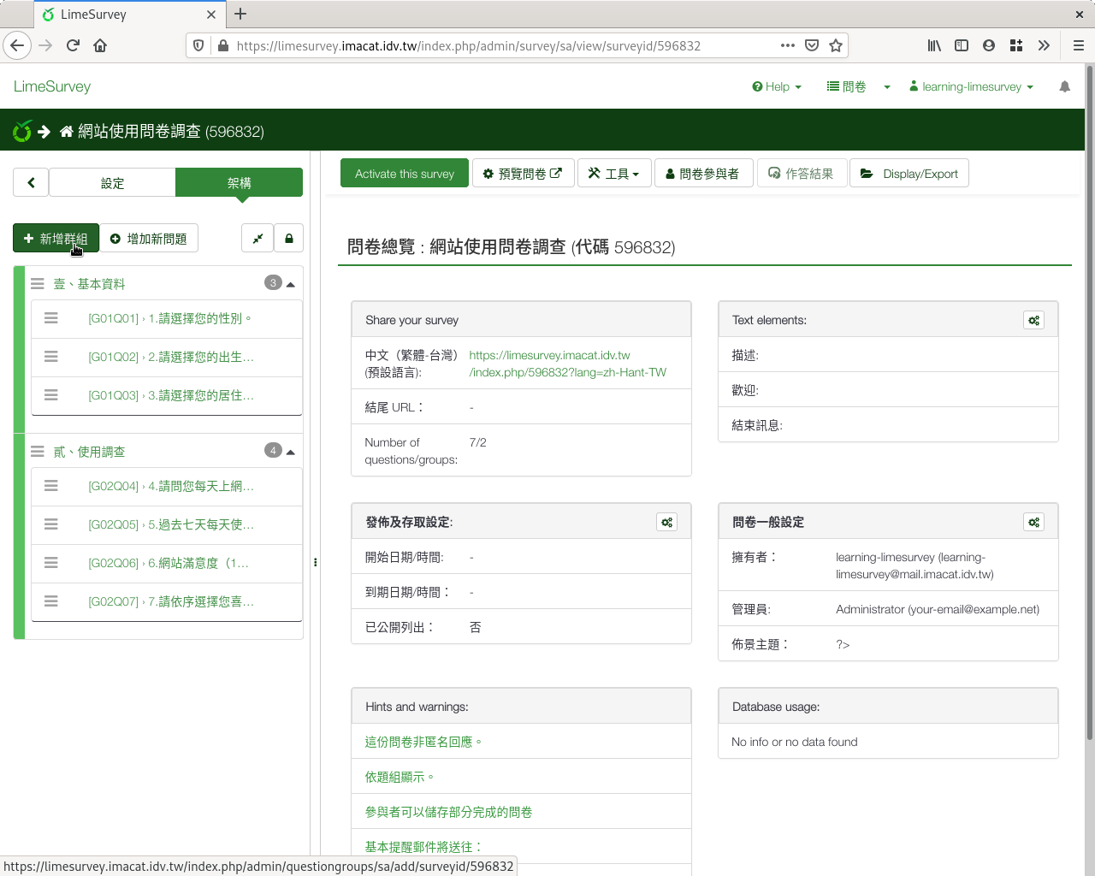Viewport: 1095px width, 876px height.
Task: Open page actions three-dots menu
Action: (x=788, y=45)
